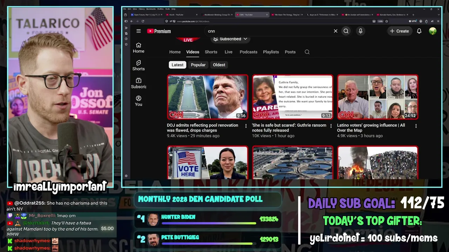Open the browser Bookmarks menu
The width and height of the screenshot is (449, 252).
pos(151,9)
